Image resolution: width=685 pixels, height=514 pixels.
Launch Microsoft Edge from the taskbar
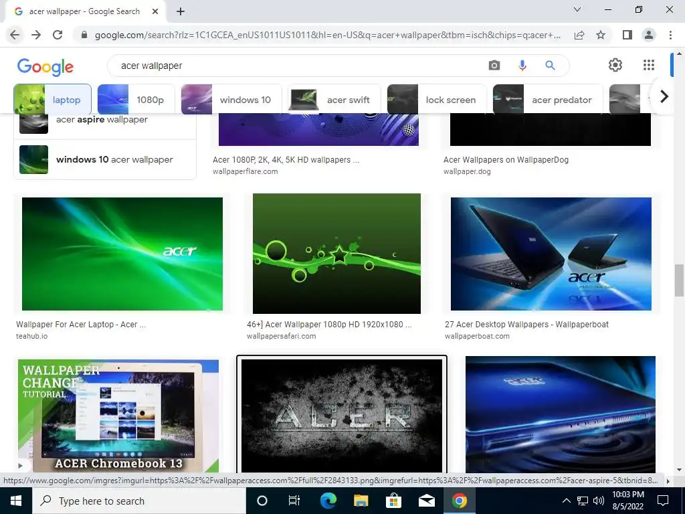(328, 501)
